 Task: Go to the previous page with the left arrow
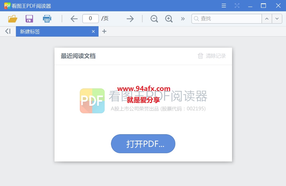coord(74,19)
